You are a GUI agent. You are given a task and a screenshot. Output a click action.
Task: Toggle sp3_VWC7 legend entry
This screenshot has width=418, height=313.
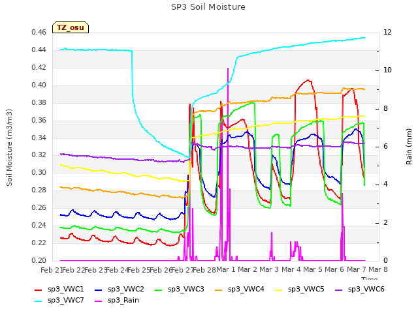59,301
